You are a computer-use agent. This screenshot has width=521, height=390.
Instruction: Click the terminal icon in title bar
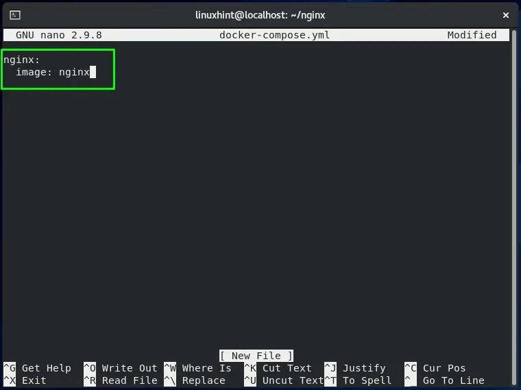pos(15,15)
